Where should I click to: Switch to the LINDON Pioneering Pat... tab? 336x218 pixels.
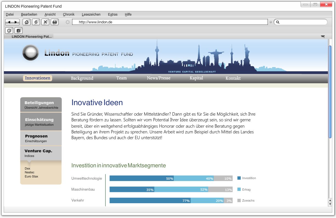pyautogui.click(x=31, y=36)
